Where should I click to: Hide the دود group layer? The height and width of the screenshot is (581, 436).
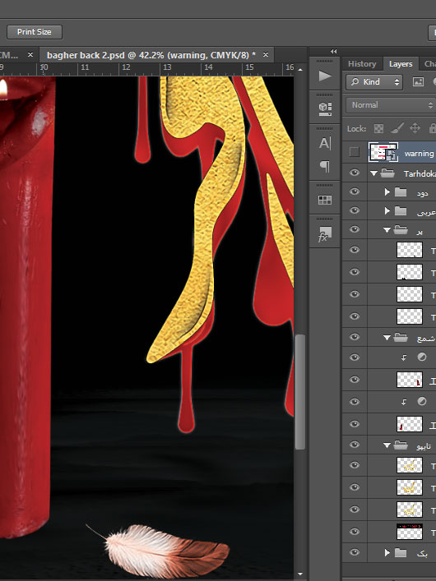tap(355, 191)
